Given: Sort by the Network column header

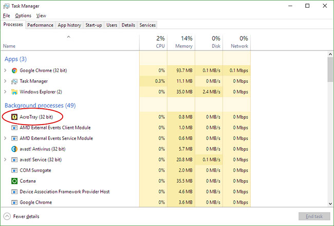Looking at the screenshot, I should (x=237, y=42).
